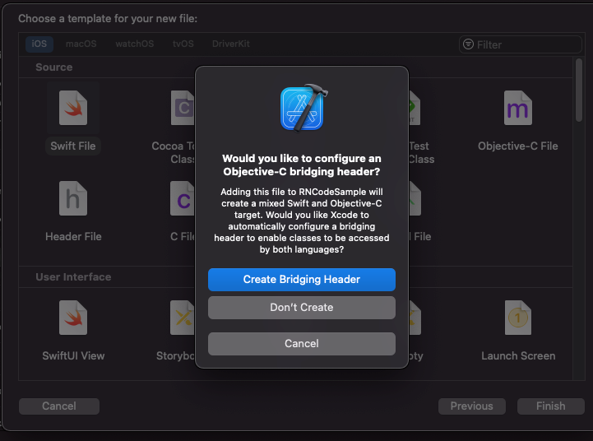The width and height of the screenshot is (593, 441).
Task: Switch to the macOS platform tab
Action: coord(81,44)
